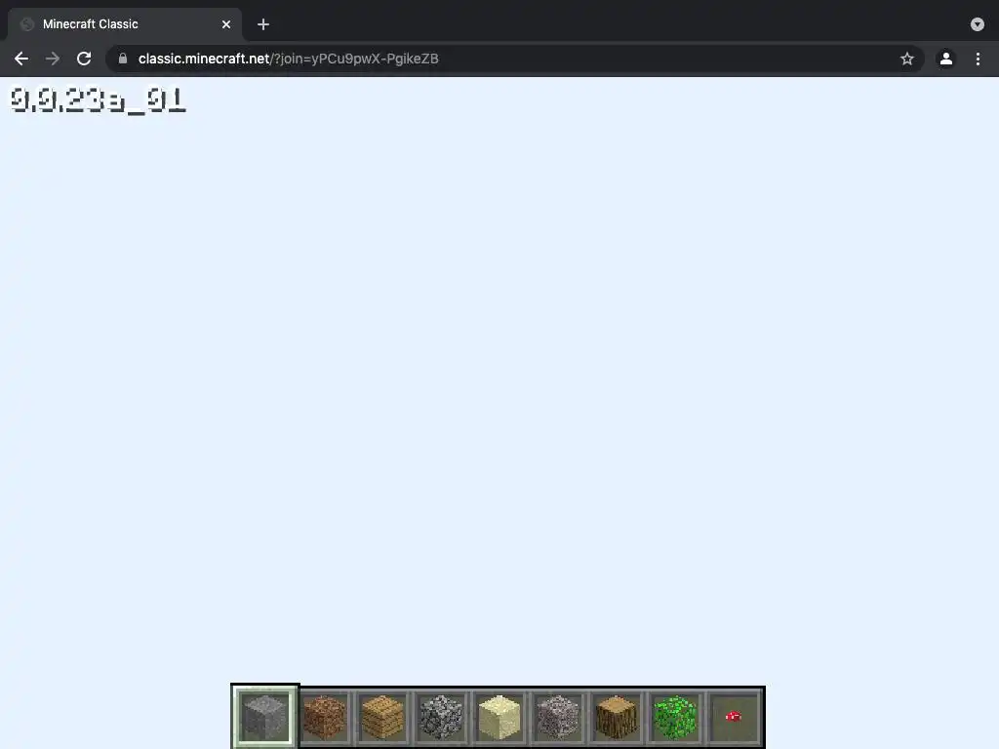
Task: Open Chrome three-dot menu
Action: pyautogui.click(x=978, y=59)
